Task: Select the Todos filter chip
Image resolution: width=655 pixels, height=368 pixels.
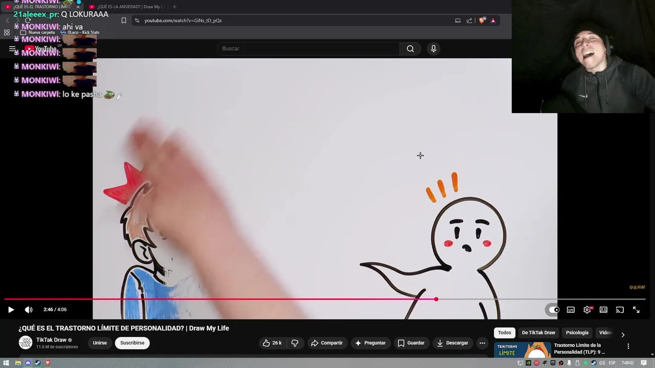Action: pos(505,333)
